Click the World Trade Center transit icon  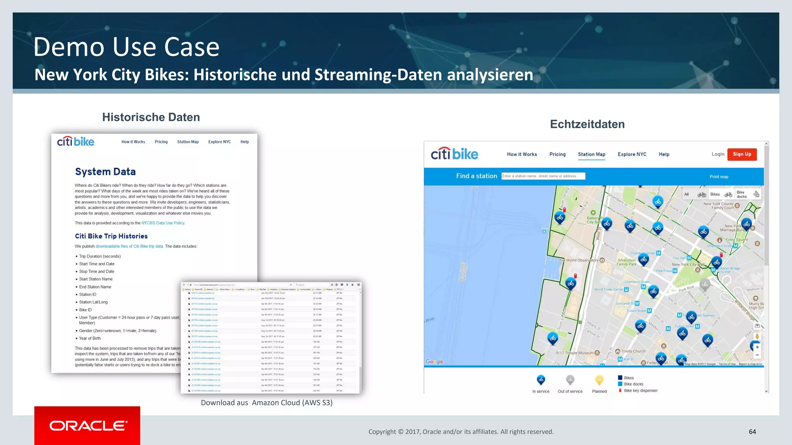pyautogui.click(x=626, y=289)
